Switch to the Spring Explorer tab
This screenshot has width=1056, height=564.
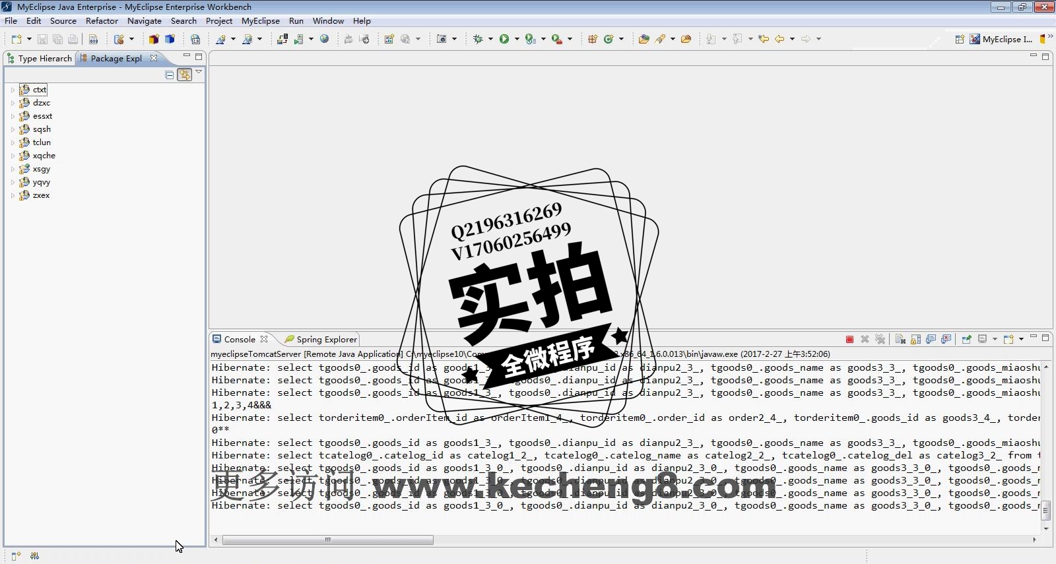(x=321, y=339)
